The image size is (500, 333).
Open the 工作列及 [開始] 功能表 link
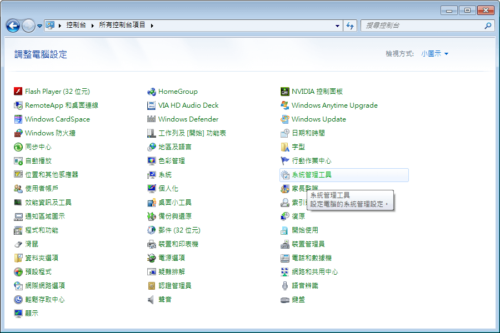point(192,133)
